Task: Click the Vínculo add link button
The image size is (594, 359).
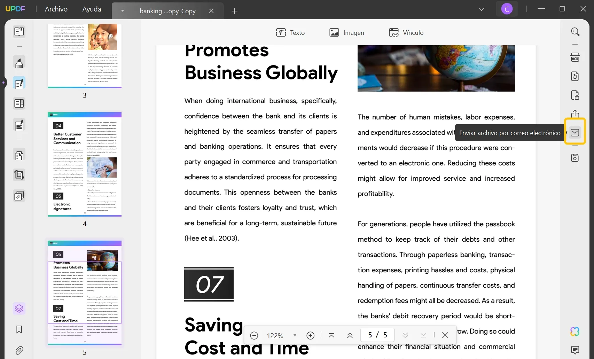Action: click(x=406, y=32)
